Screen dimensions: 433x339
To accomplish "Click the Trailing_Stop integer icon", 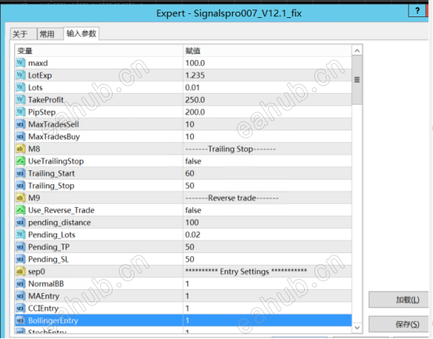I will [x=20, y=185].
